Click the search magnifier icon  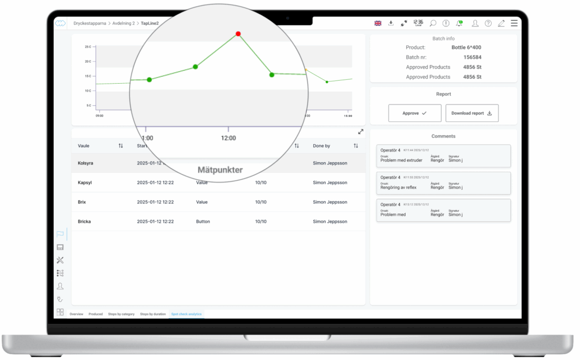433,23
